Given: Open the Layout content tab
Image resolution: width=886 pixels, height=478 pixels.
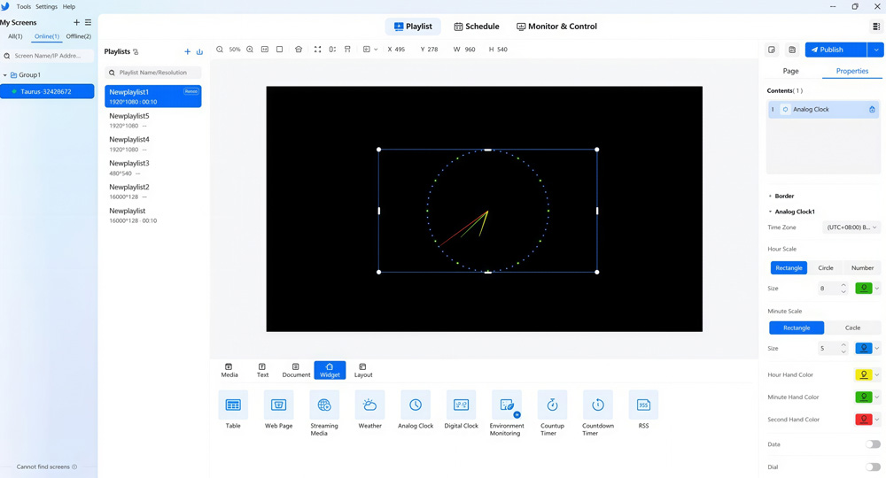Looking at the screenshot, I should tap(363, 370).
